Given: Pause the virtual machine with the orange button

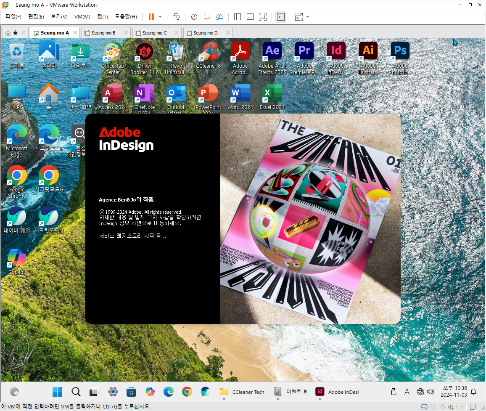Looking at the screenshot, I should [151, 17].
